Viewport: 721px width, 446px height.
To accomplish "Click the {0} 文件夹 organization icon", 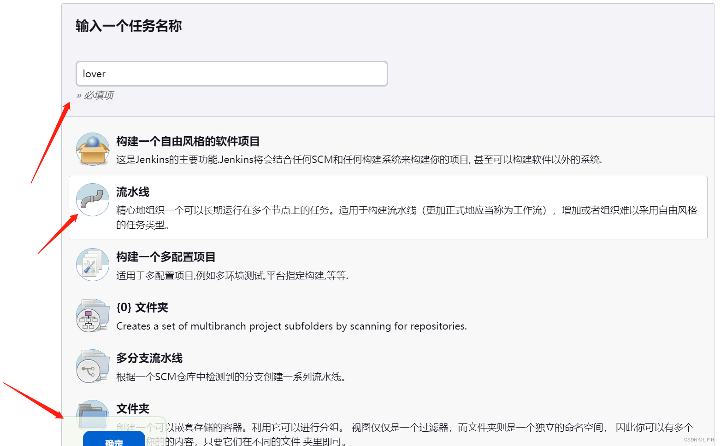I will click(93, 315).
